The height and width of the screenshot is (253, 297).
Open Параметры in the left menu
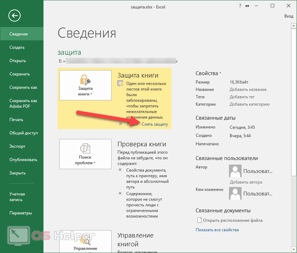point(21,213)
